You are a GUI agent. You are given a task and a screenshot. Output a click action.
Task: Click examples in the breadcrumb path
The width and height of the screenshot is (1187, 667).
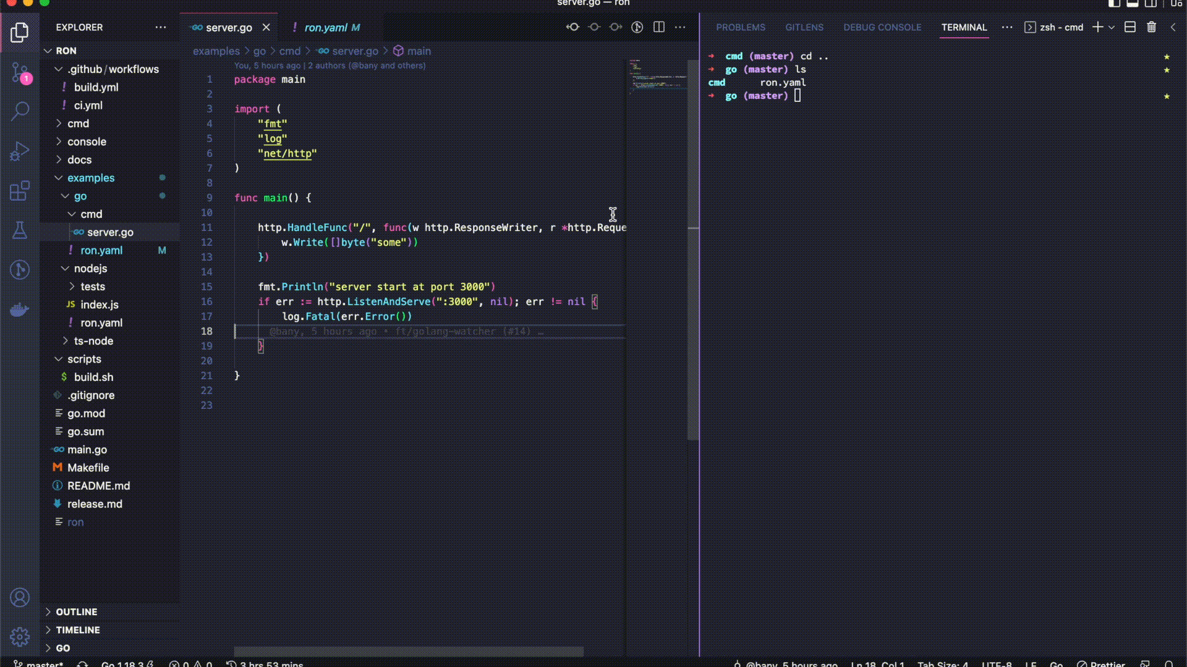point(216,51)
